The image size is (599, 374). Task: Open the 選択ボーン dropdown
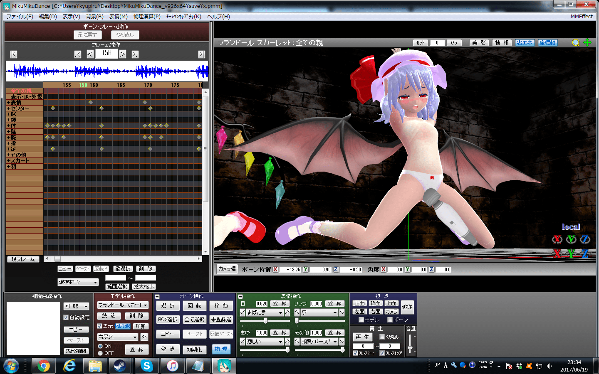(x=78, y=282)
